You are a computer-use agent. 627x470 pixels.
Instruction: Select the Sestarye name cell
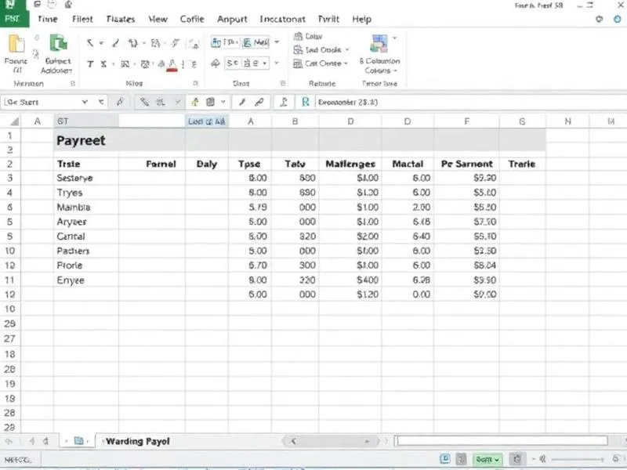(86, 178)
